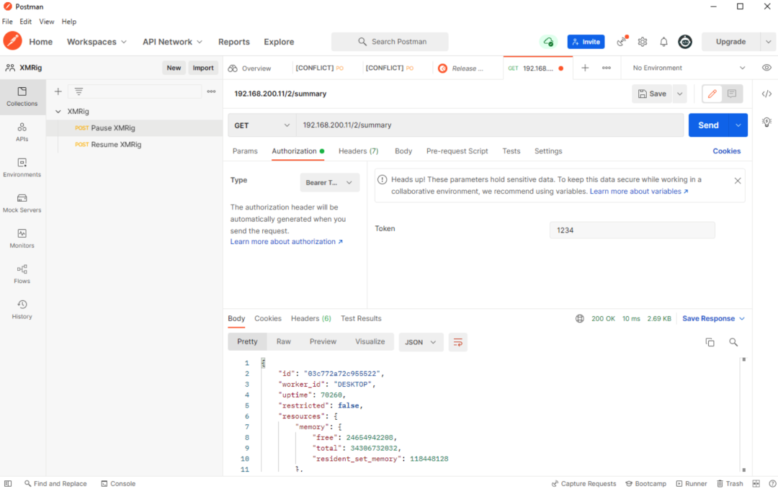Image resolution: width=778 pixels, height=489 pixels.
Task: Click the Token input field
Action: [x=632, y=230]
